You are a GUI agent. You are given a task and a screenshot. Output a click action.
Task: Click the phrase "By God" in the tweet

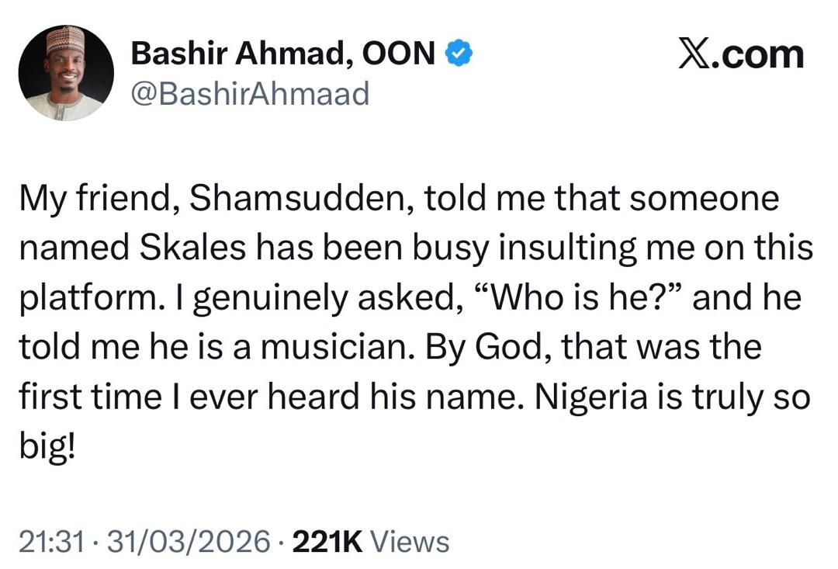pyautogui.click(x=485, y=349)
